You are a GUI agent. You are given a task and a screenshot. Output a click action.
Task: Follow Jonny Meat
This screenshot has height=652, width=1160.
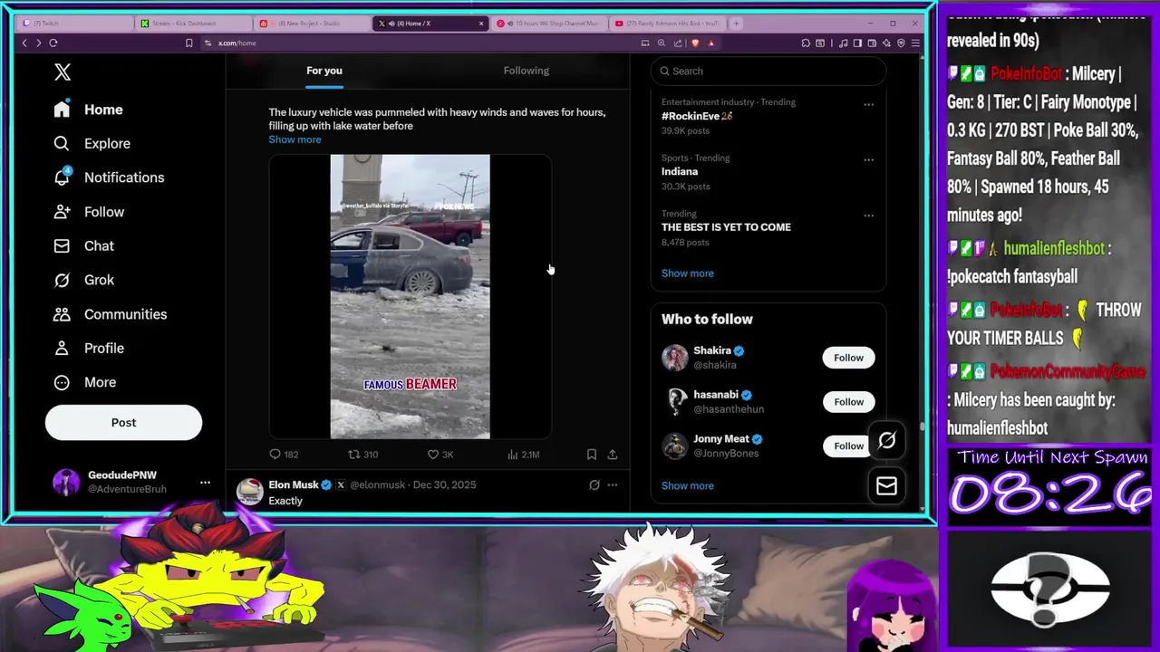click(848, 446)
